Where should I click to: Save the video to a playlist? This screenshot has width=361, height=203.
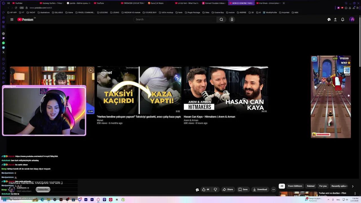pyautogui.click(x=243, y=189)
